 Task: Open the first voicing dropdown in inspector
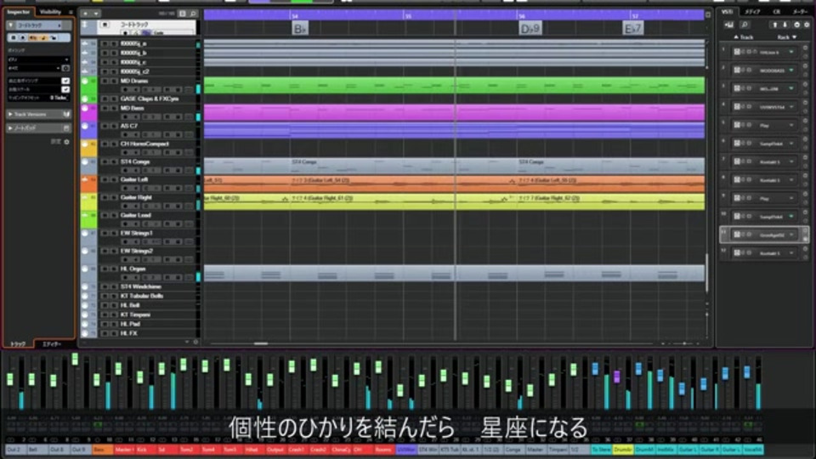38,59
